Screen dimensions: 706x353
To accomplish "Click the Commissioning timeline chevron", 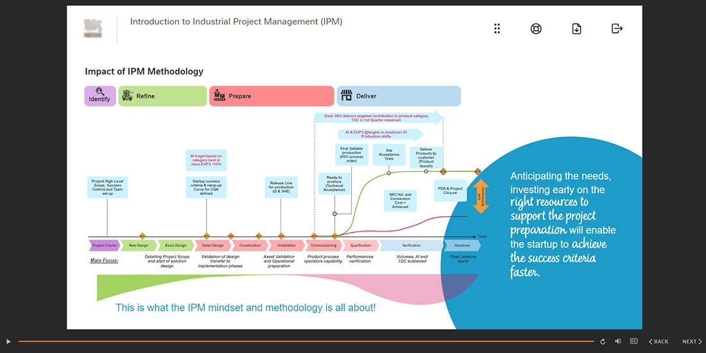I will [x=323, y=245].
